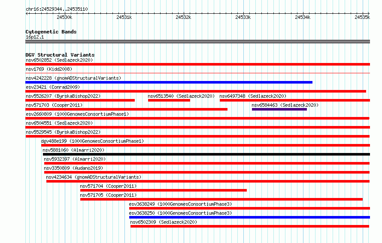The width and height of the screenshot is (382, 243).
Task: Click the nsv6502852 (Sedlazeck2020) variant label
Action: 59,60
